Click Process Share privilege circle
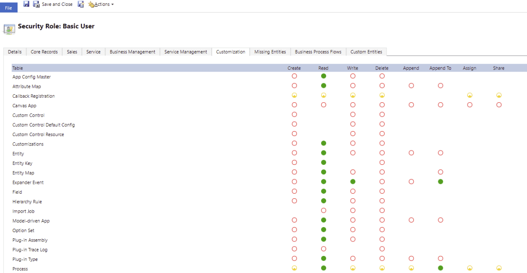The height and width of the screenshot is (273, 527). 499,268
